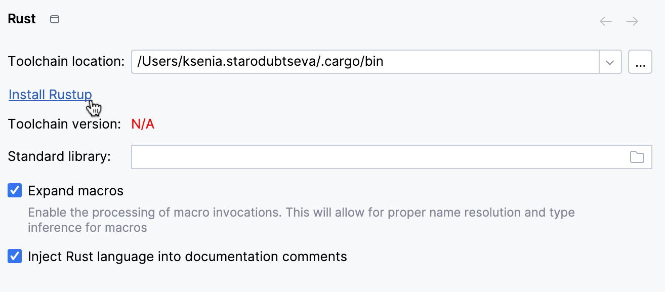This screenshot has width=665, height=292.
Task: Click the Expand macros blue checkmark icon
Action: coord(15,190)
